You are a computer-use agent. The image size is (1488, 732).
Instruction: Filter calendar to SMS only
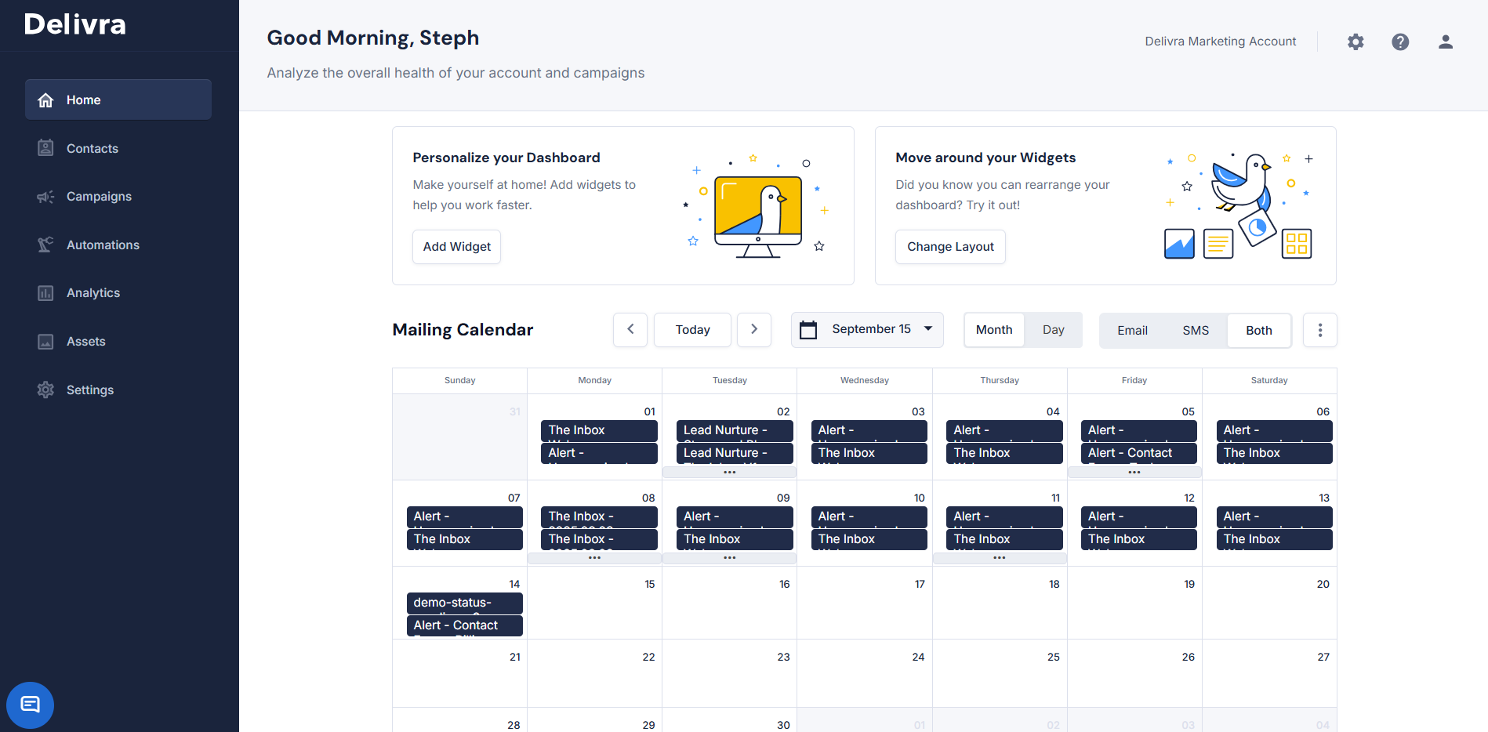(x=1195, y=331)
